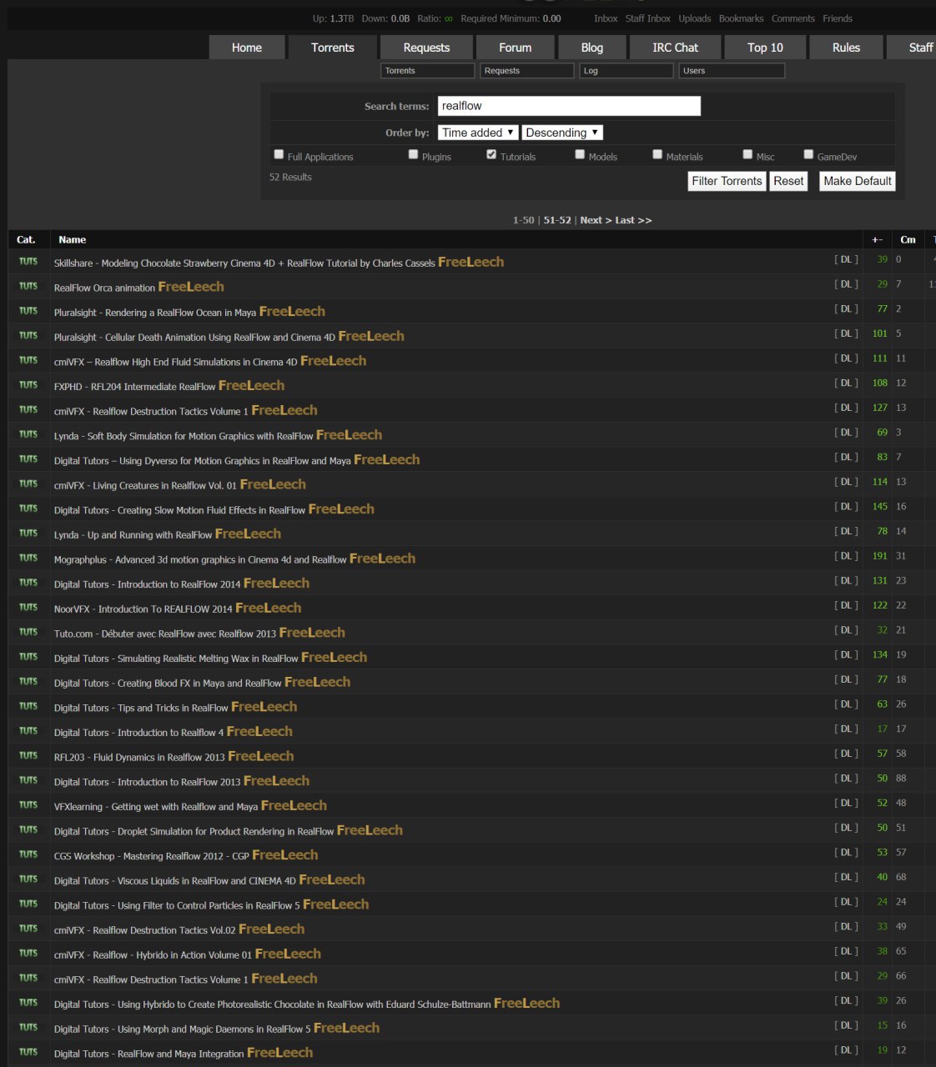The width and height of the screenshot is (936, 1067).
Task: Open the Descending sort direction dropdown
Action: (x=562, y=133)
